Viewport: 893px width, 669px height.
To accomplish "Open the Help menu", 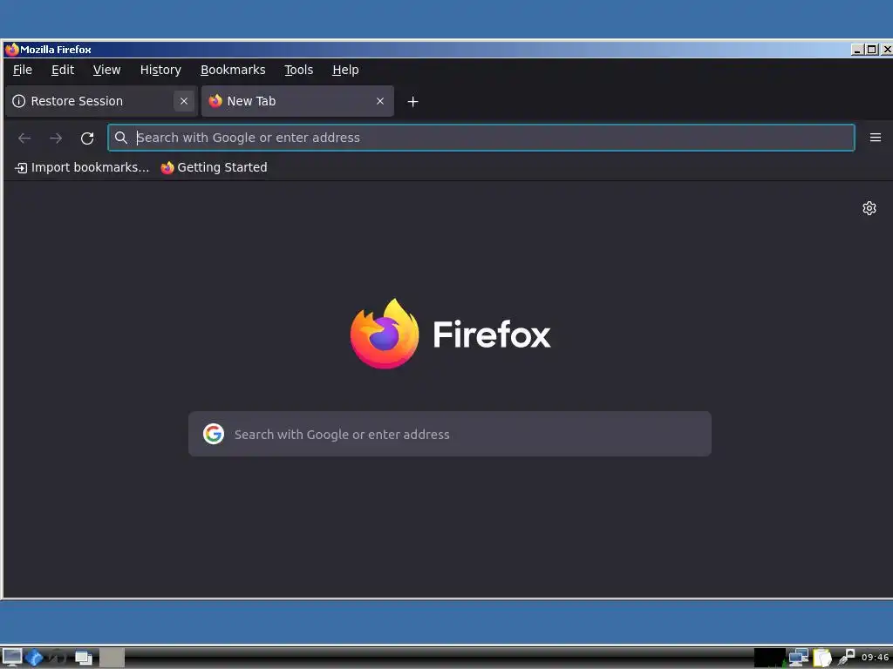I will coord(345,70).
